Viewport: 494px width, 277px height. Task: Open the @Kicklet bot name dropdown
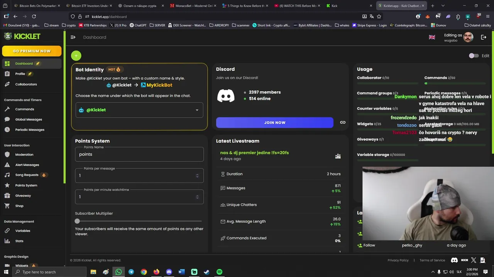coord(139,110)
